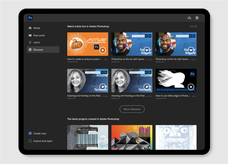The height and width of the screenshot is (164, 228).
Task: Open the floating building project thumbnail
Action: [x=88, y=138]
